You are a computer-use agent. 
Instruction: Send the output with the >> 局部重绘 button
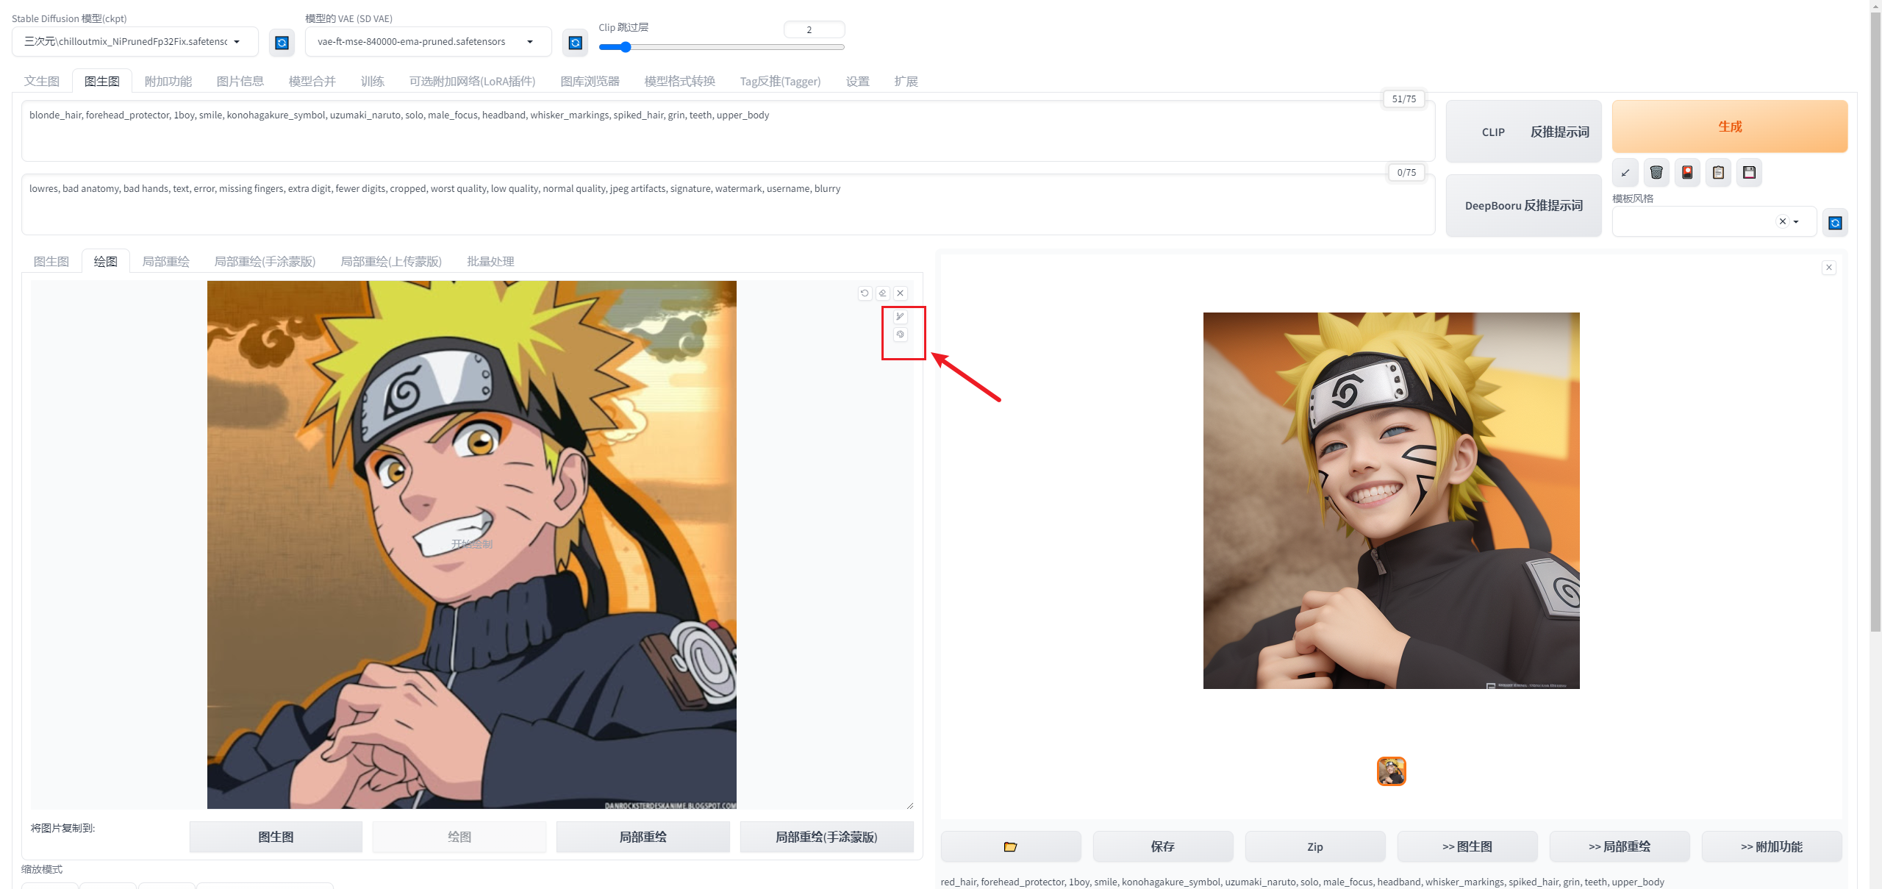[x=1620, y=846]
